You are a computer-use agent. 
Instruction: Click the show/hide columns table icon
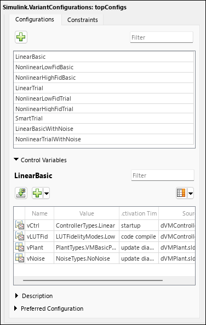click(181, 193)
